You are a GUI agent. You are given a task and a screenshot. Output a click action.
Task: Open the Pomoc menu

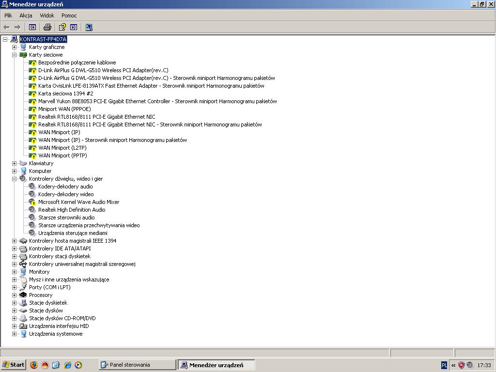point(69,15)
